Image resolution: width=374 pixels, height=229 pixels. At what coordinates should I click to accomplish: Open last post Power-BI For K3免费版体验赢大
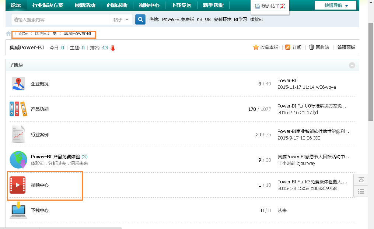pos(312,182)
